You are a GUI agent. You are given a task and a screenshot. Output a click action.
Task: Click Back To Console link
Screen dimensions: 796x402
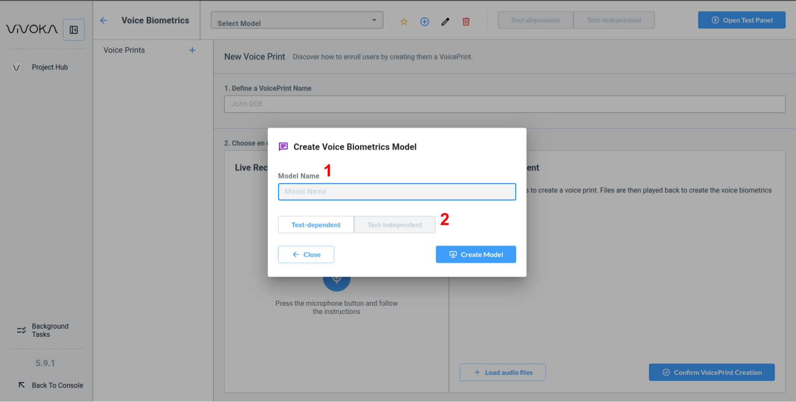pyautogui.click(x=57, y=385)
